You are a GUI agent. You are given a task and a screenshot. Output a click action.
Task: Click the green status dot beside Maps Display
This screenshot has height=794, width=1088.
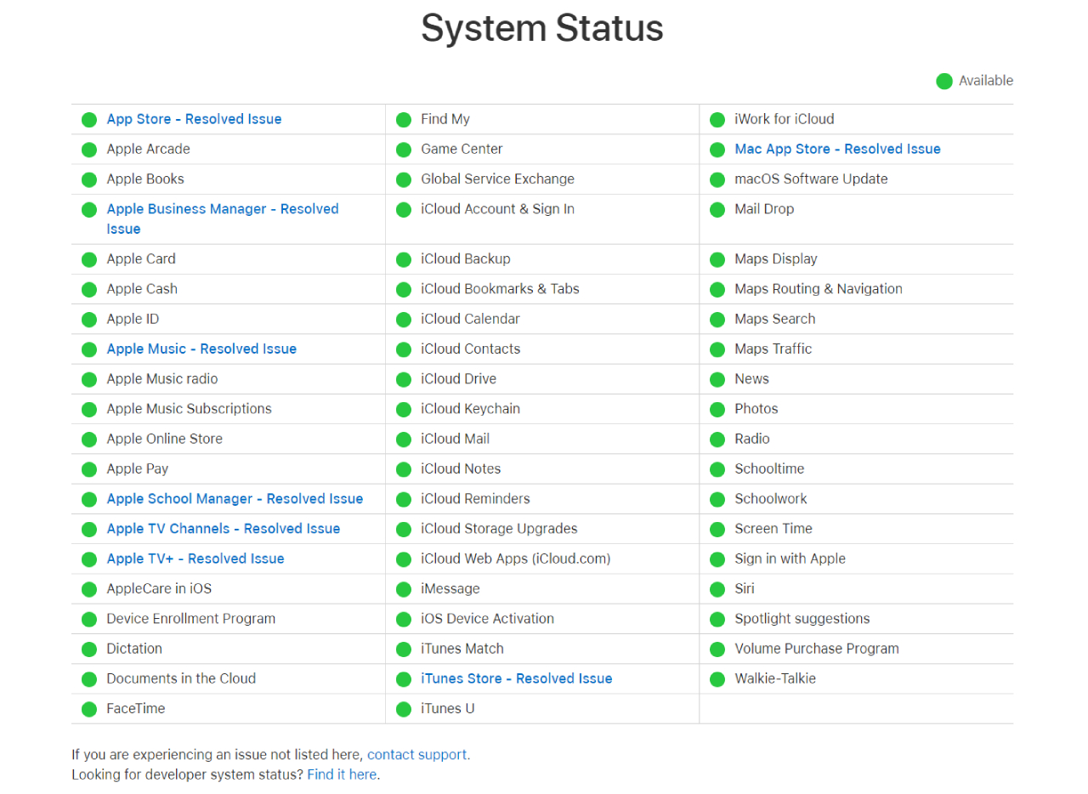[x=717, y=259]
